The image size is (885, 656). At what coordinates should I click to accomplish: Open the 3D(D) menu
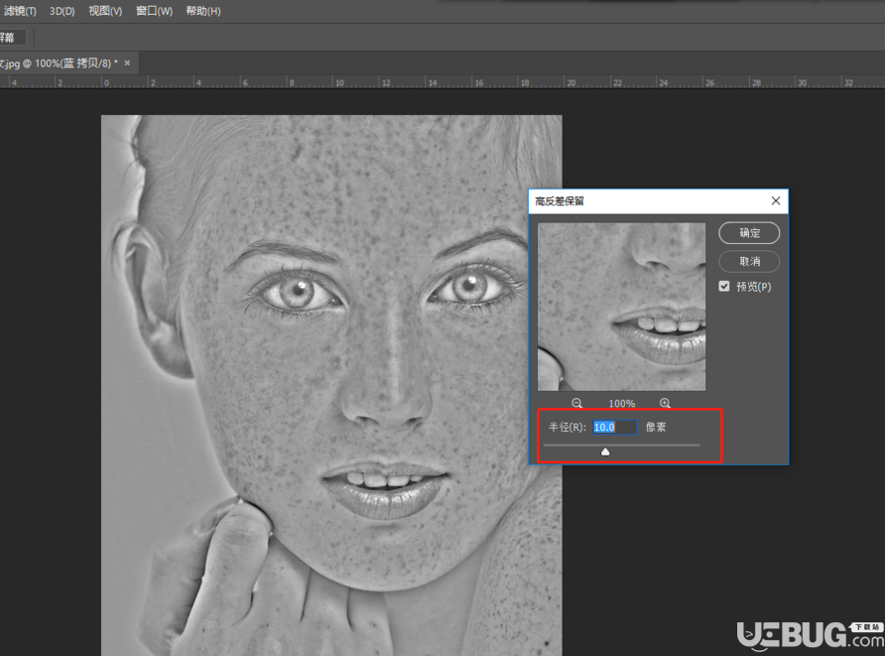tap(63, 11)
